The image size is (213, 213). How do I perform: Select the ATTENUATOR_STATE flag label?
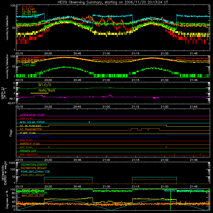32,115
